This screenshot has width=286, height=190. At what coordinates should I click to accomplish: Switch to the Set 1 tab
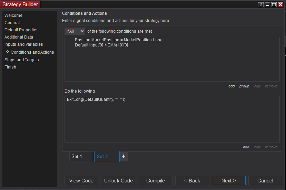(x=81, y=156)
